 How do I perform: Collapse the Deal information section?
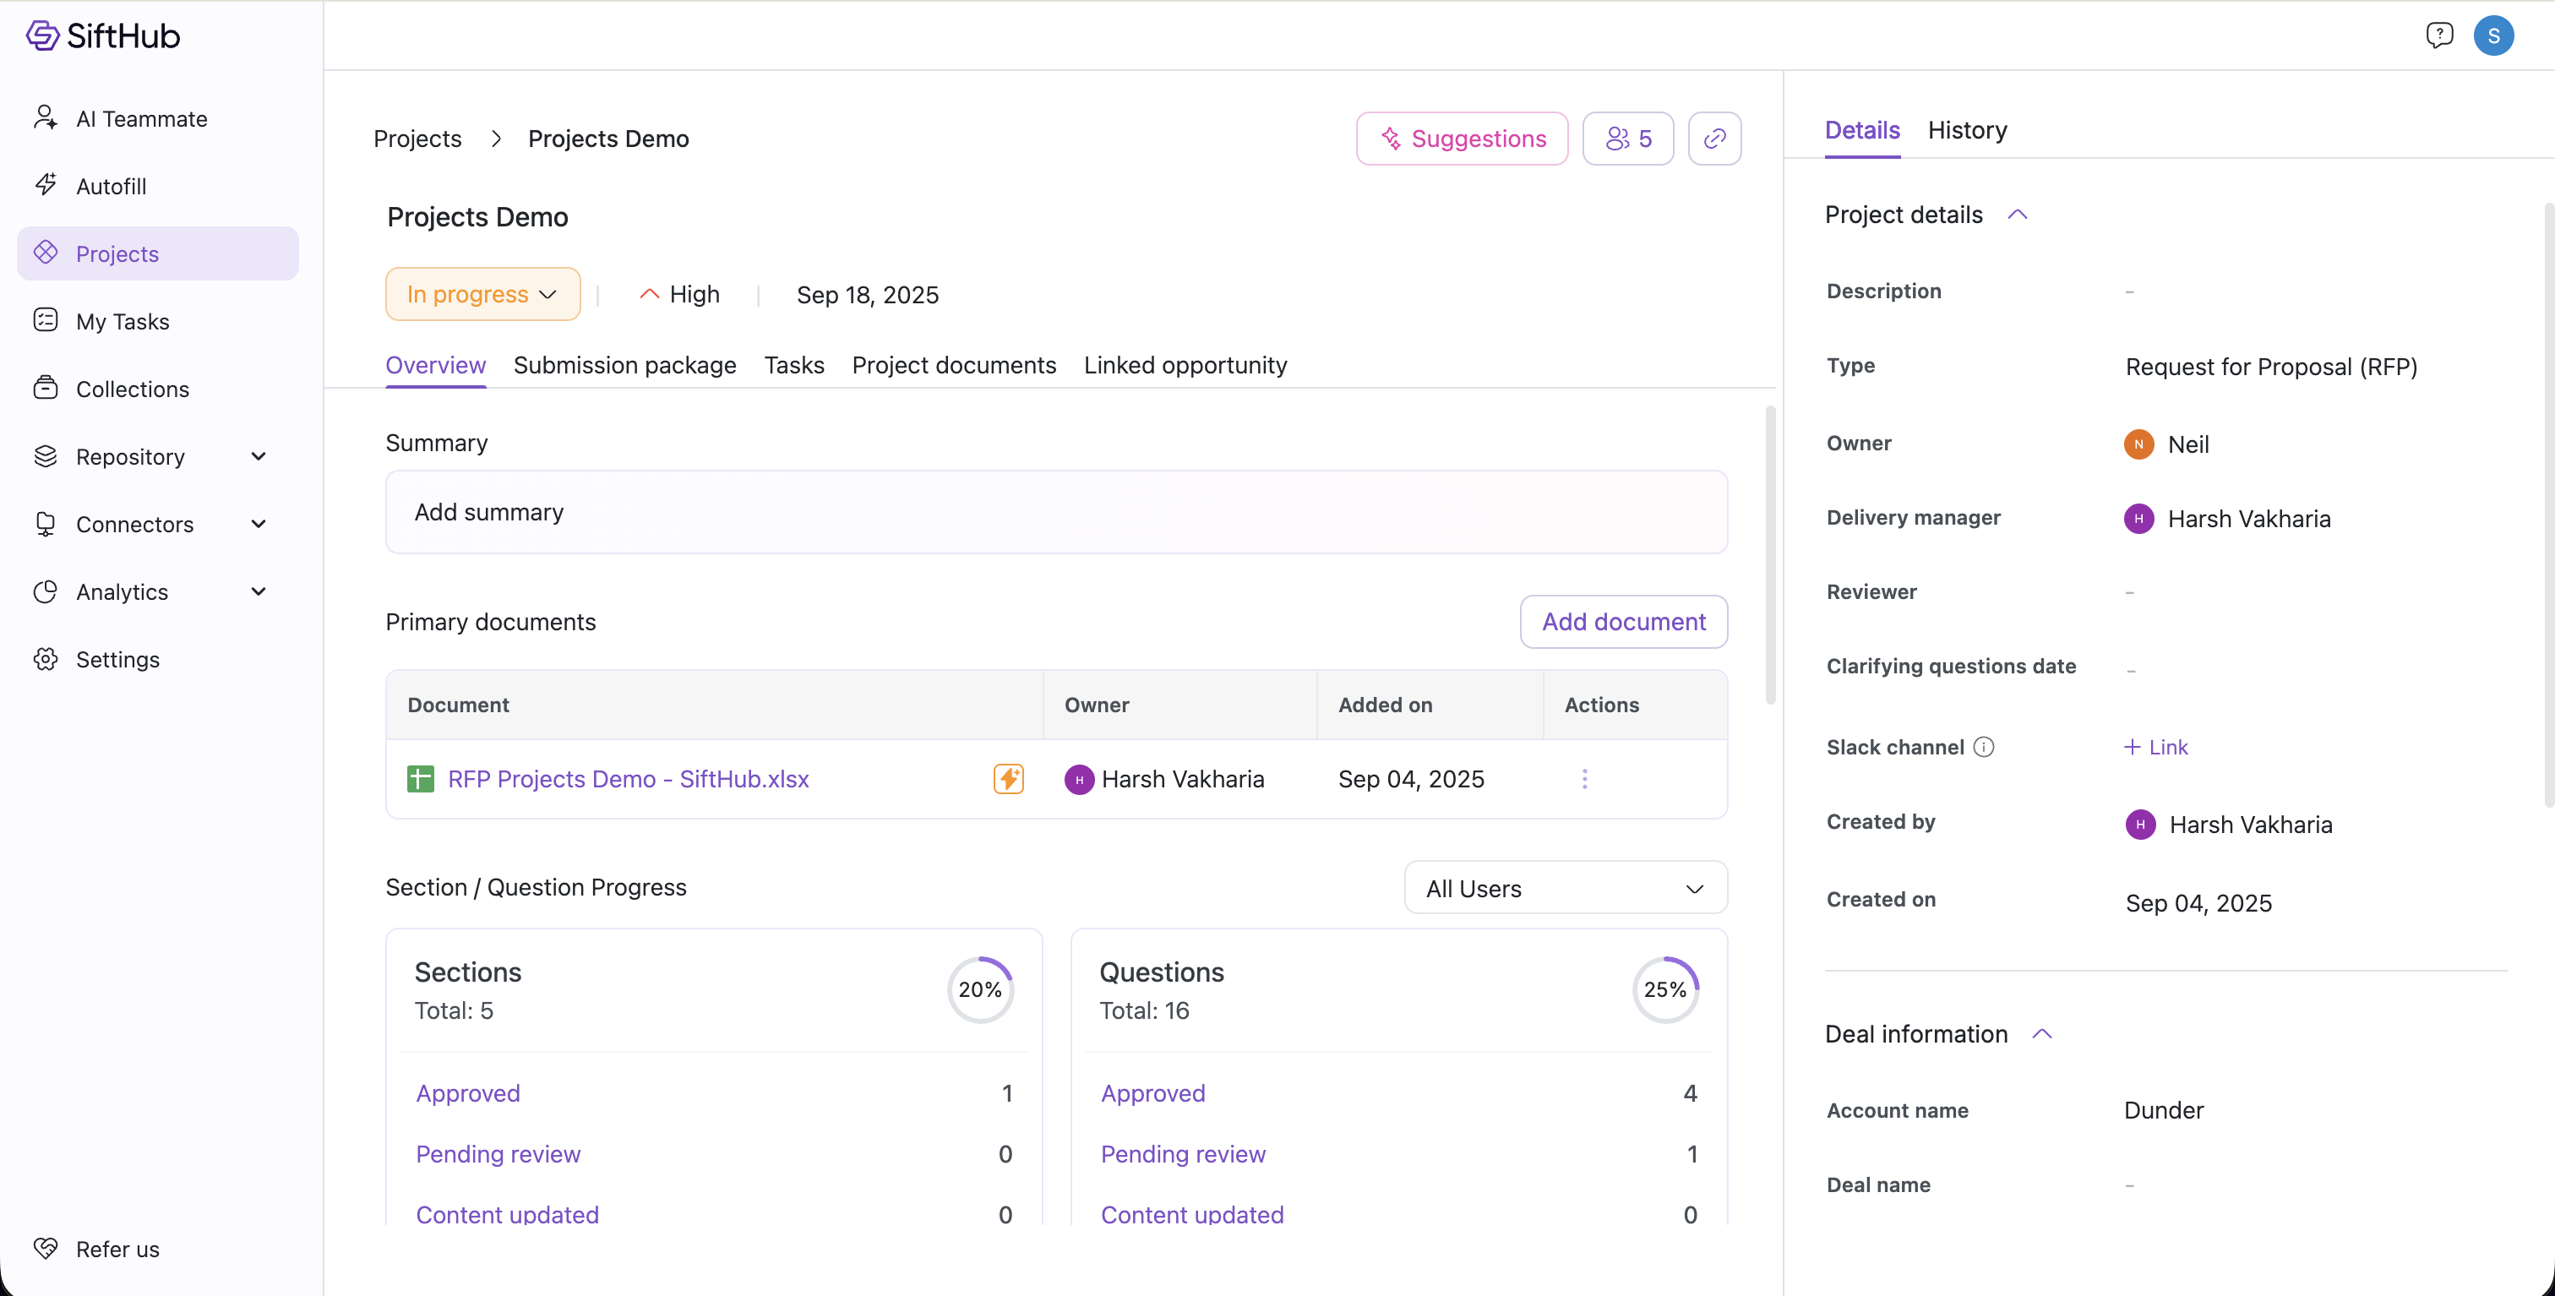tap(2041, 1033)
